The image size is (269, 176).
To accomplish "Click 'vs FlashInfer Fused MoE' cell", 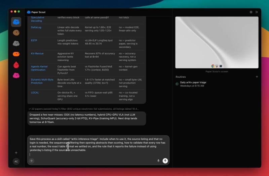I will coord(99,68).
